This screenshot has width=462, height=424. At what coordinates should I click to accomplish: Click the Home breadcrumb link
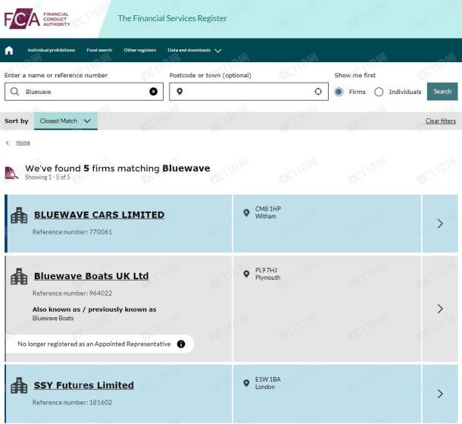(x=23, y=143)
